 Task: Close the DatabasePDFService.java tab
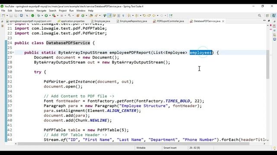[x=223, y=21]
